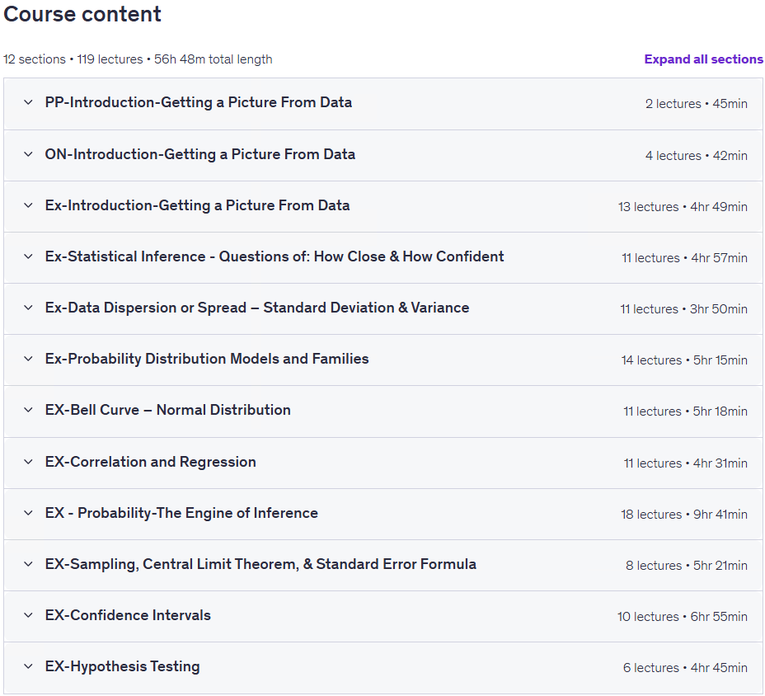Screen dimensions: 765x696
Task: Click the "11 lectures • 5hr 18min" text
Action: [x=686, y=411]
